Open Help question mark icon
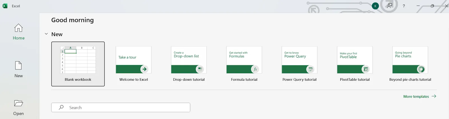Viewport: 449px width, 119px height. tap(404, 6)
